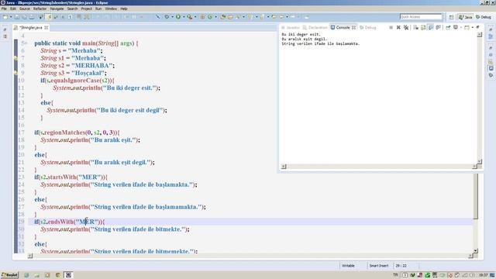Viewport: 496px width, 279px height.
Task: Save the current file icon
Action: click(17, 17)
